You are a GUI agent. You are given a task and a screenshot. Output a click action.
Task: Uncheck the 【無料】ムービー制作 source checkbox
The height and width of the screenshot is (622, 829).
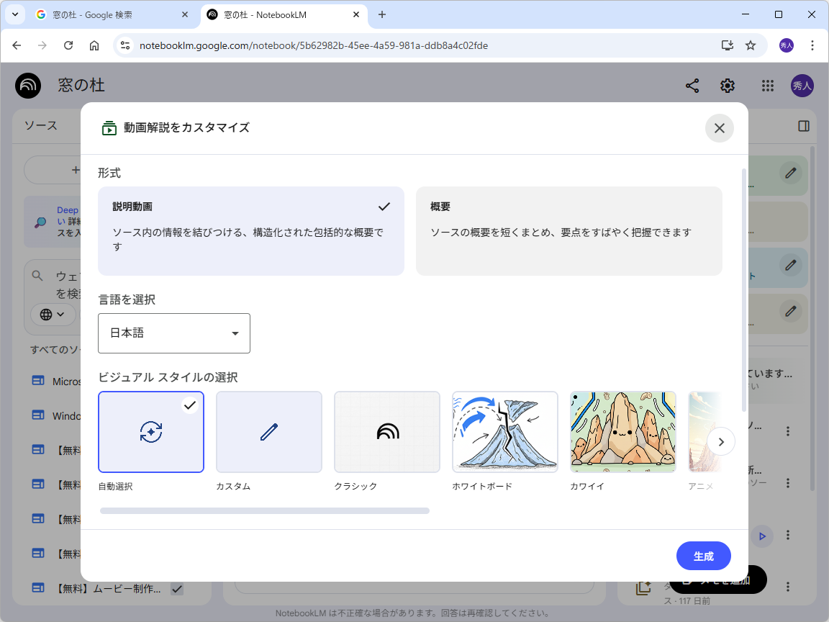[177, 588]
